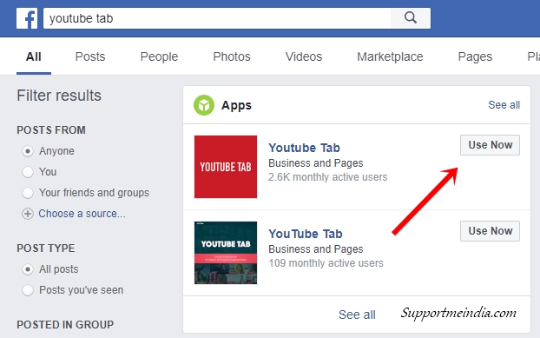Switch to the All tab
This screenshot has height=338, width=540.
(x=34, y=56)
